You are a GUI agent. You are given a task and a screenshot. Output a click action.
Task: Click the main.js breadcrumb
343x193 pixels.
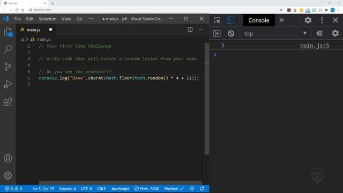[44, 39]
